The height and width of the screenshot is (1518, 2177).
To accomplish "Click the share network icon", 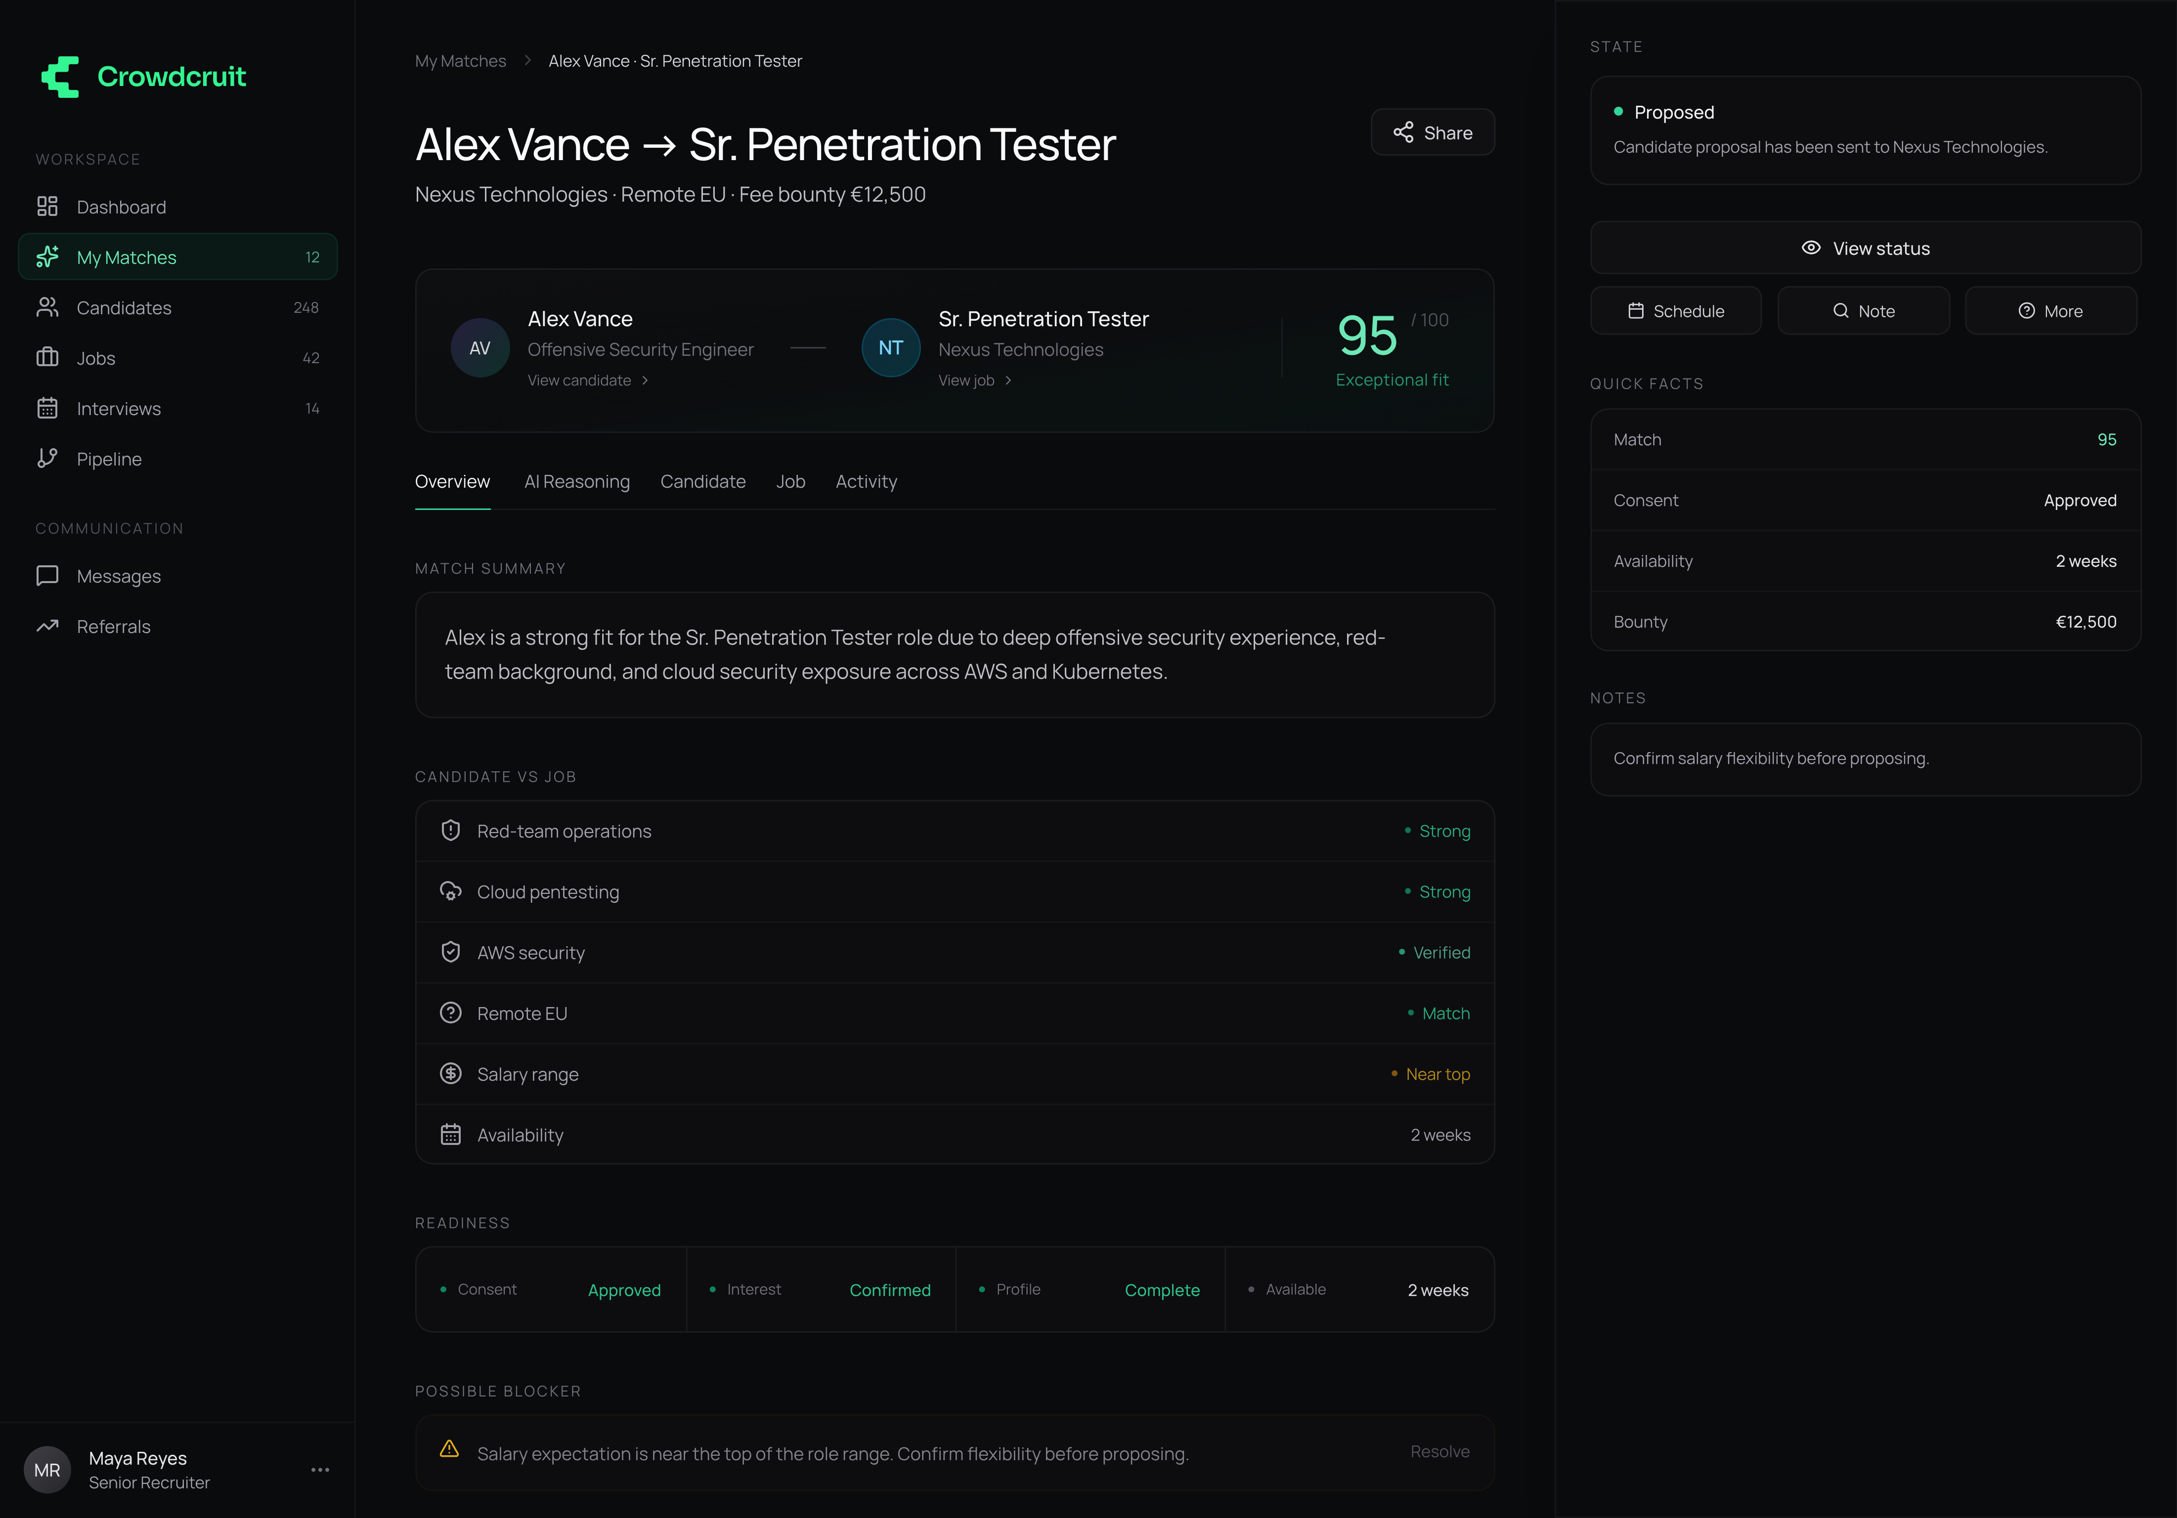I will 1403,132.
